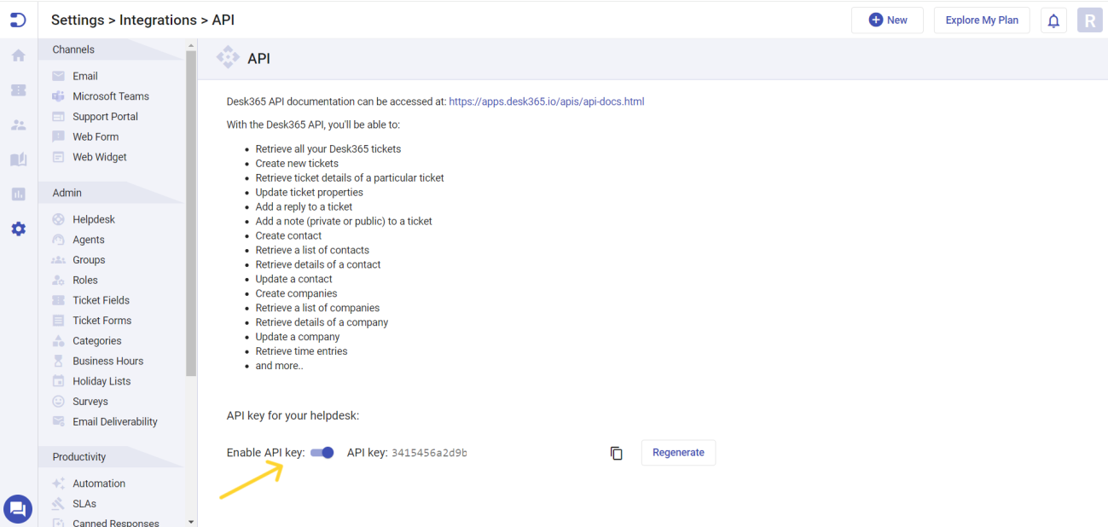Click 'Update a contact' list item

point(294,280)
